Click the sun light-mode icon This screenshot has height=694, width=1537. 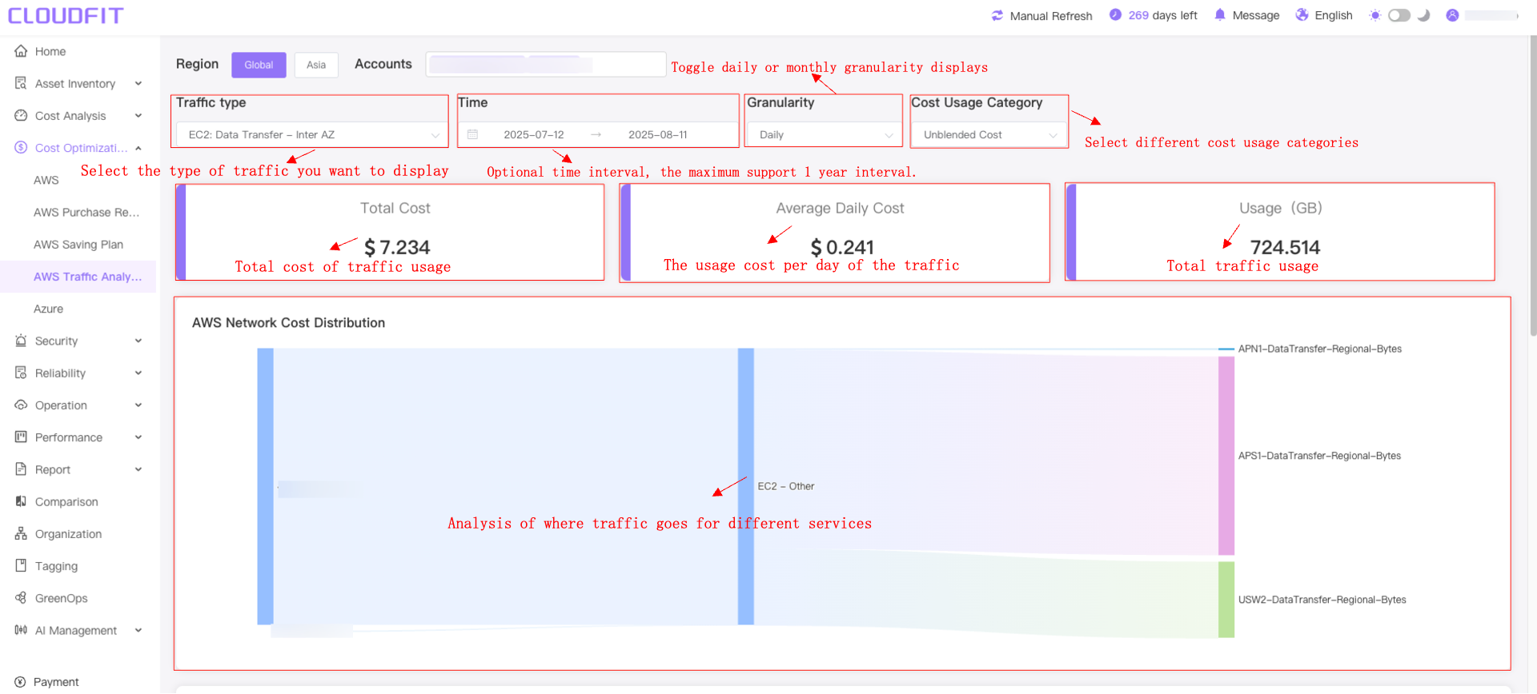pyautogui.click(x=1375, y=15)
